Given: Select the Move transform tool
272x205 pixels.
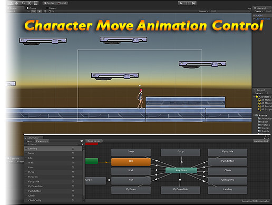Looking at the screenshot, I should pos(17,3).
